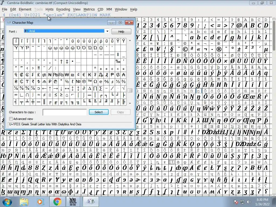This screenshot has height=207, width=276.
Task: Open the CID menu
Action: point(100,9)
